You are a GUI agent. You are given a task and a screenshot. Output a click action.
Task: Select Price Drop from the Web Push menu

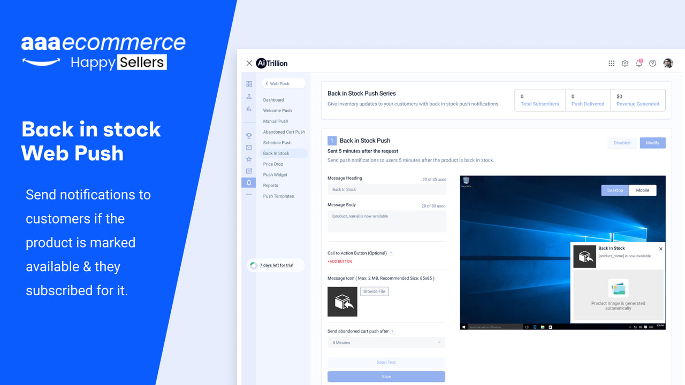point(273,164)
